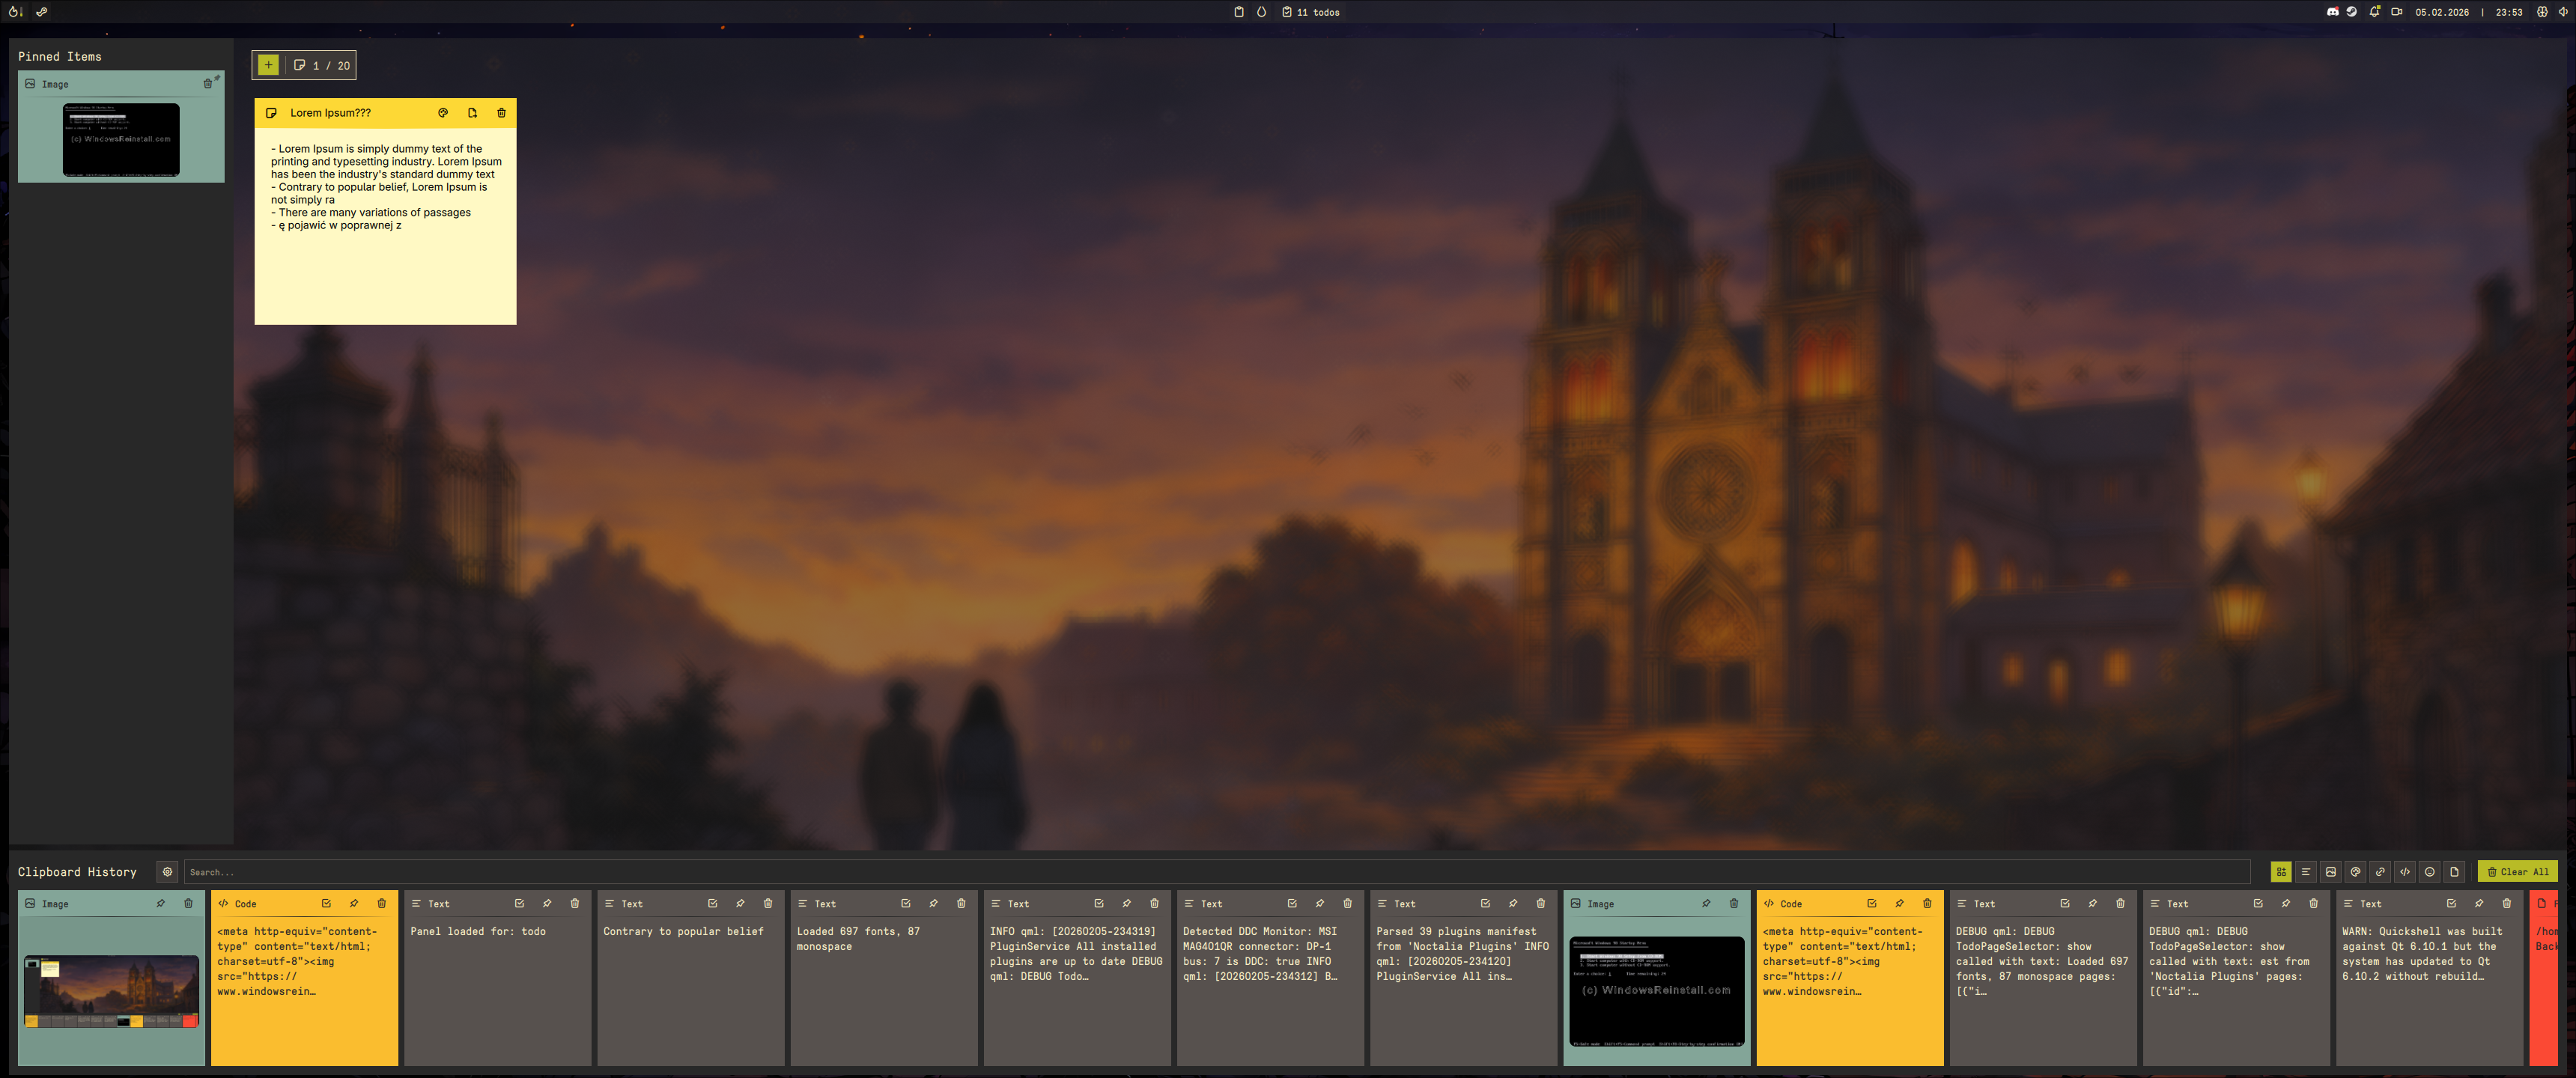Viewport: 2576px width, 1078px height.
Task: Filter clipboard history by images
Action: [2331, 872]
